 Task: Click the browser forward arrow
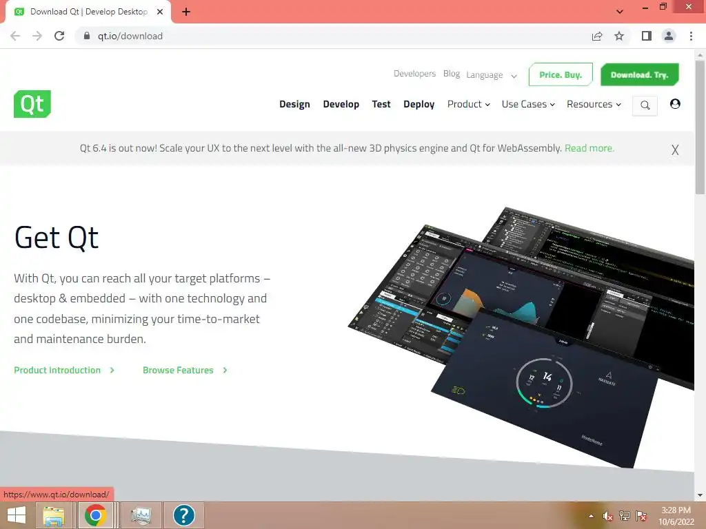click(x=37, y=36)
